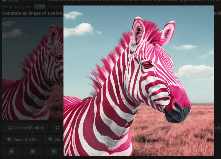Click the replied-message Midjourney Bot reference at top
Viewport: 221px width, 159px height.
coord(34,1)
